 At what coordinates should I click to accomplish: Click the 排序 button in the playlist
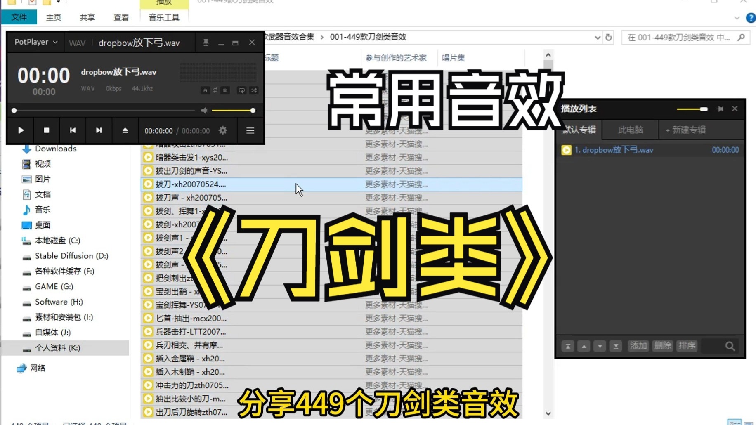(x=687, y=346)
